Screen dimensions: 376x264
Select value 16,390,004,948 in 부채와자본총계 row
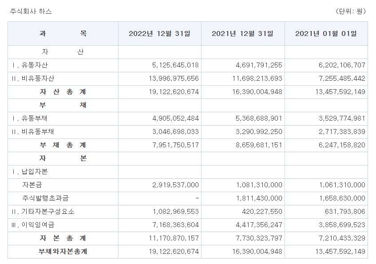coord(257,252)
